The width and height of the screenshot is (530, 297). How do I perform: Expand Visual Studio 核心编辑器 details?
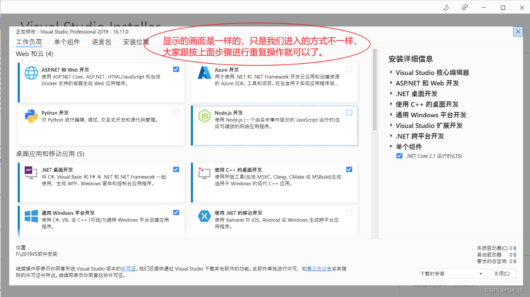pyautogui.click(x=391, y=72)
